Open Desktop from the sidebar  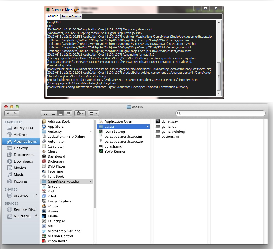[21, 148]
